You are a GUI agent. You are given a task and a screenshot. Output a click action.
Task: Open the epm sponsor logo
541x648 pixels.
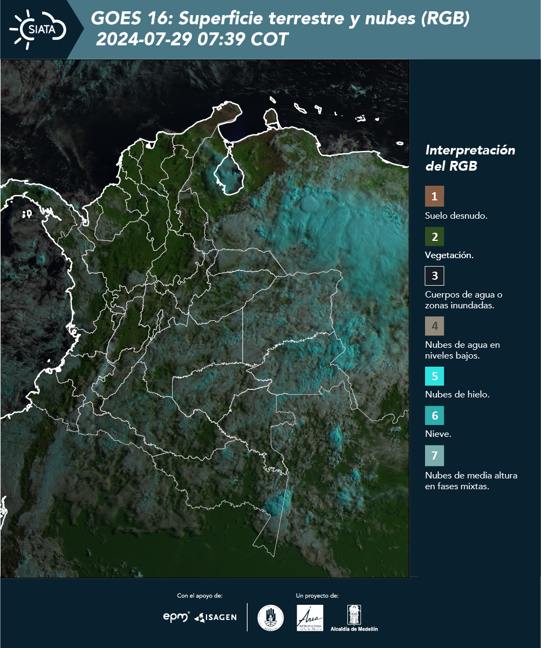pyautogui.click(x=176, y=617)
